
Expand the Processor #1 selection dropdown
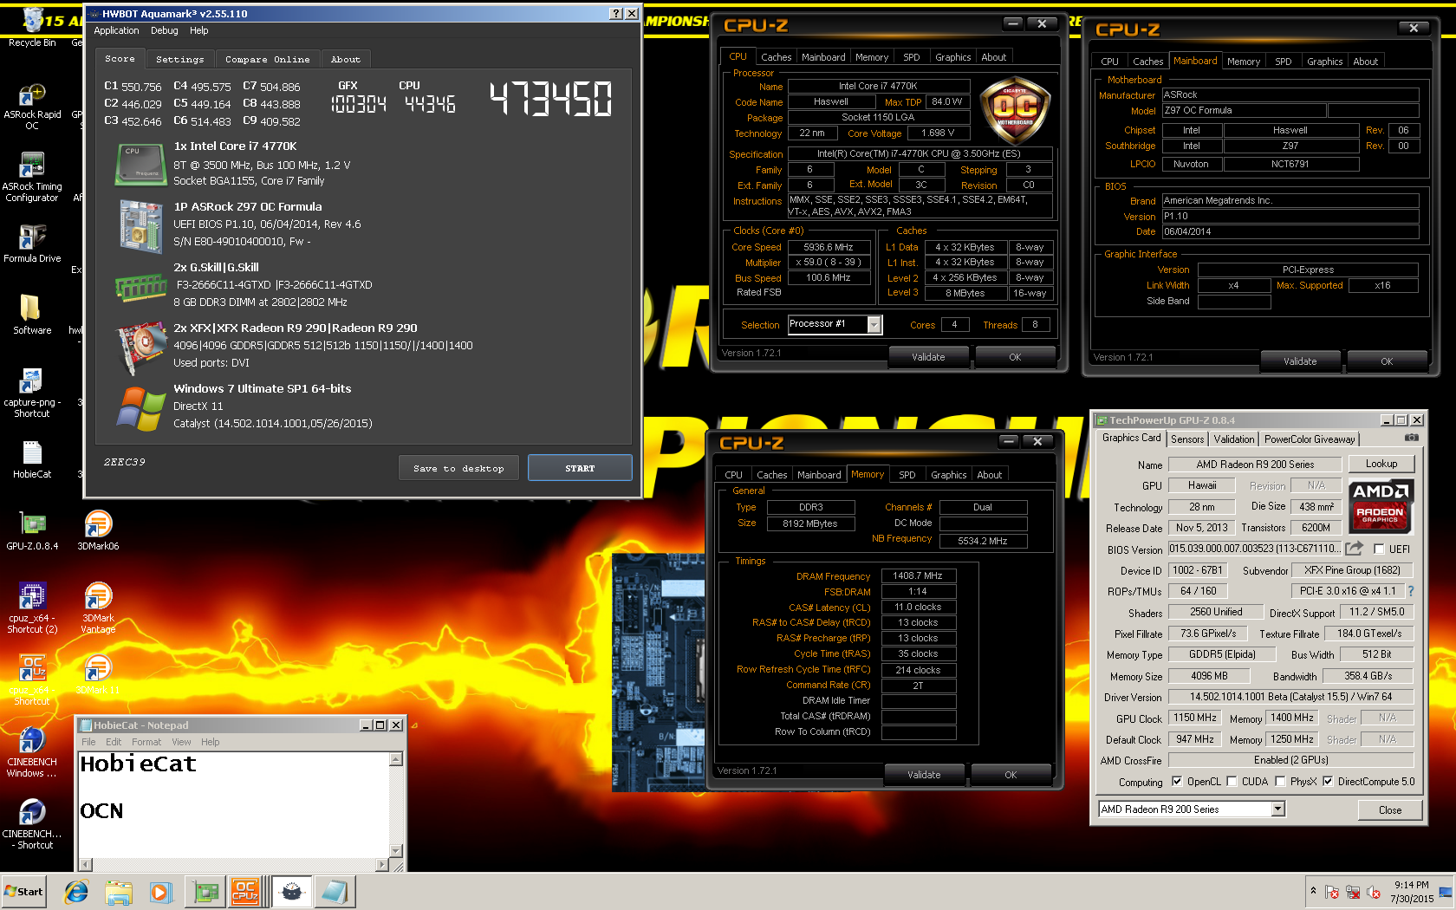point(874,324)
